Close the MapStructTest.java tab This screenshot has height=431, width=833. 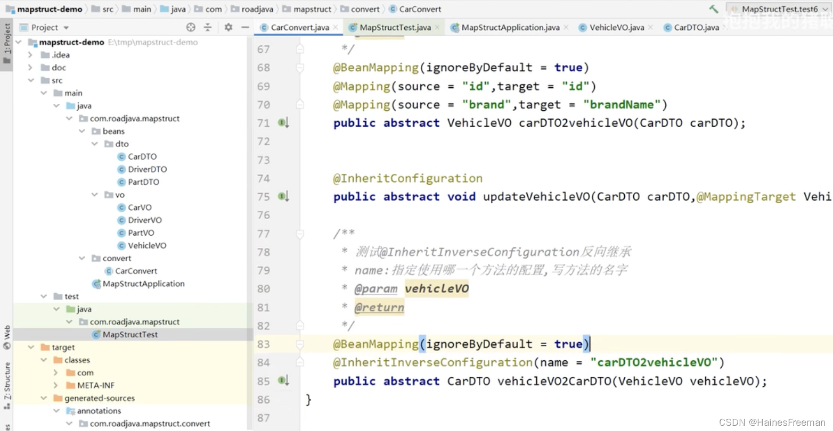point(437,27)
